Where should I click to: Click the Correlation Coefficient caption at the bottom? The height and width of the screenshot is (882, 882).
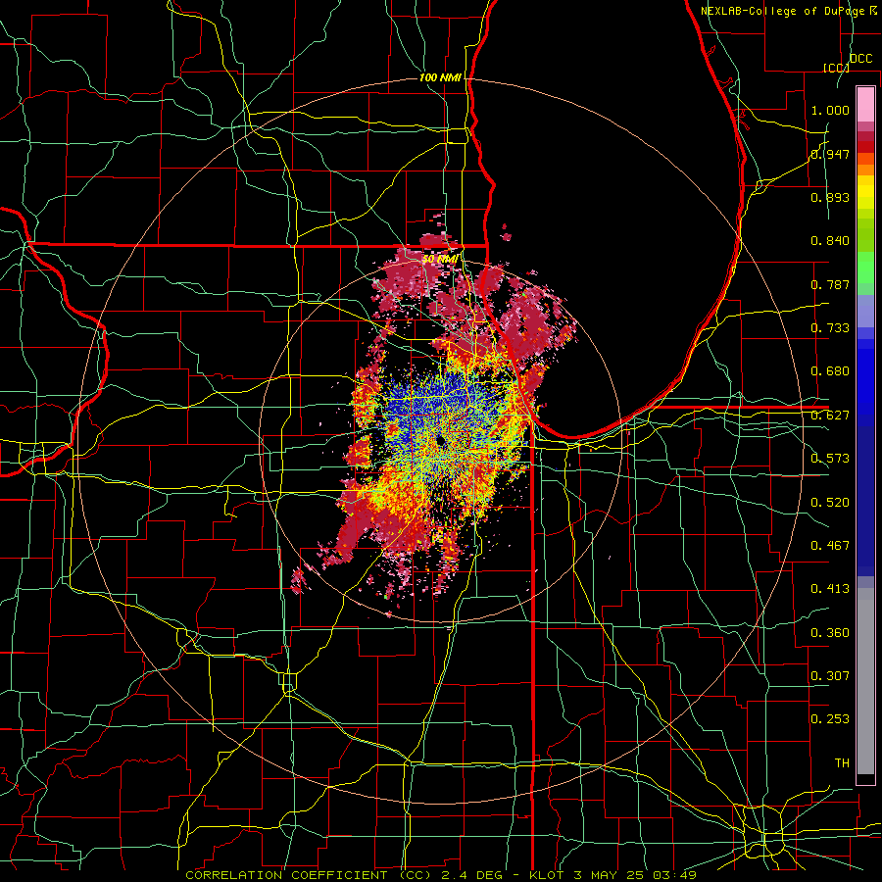tap(440, 875)
